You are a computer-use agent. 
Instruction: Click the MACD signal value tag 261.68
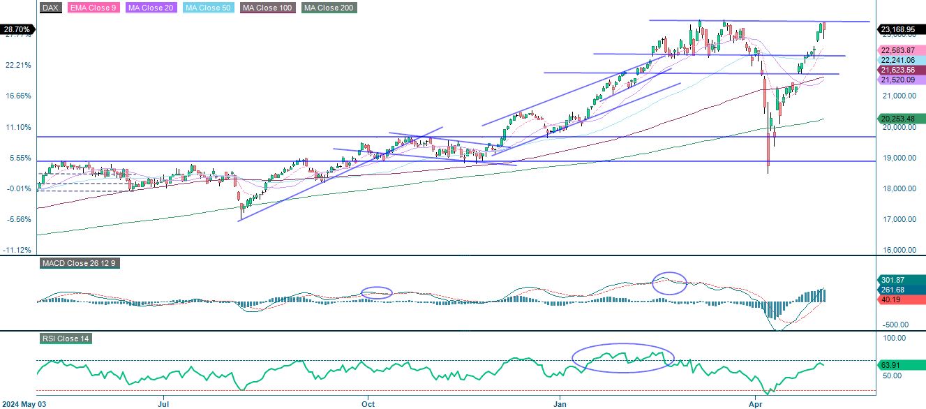coord(902,290)
